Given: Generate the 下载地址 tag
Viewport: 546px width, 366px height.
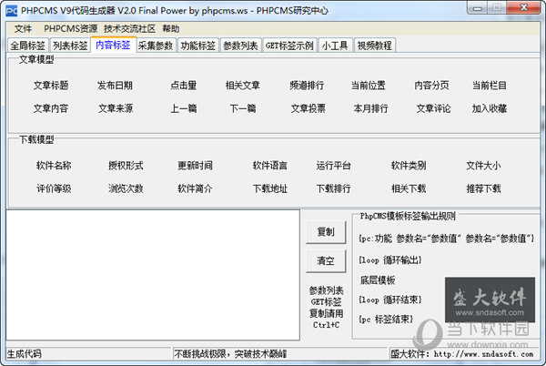Looking at the screenshot, I should pyautogui.click(x=270, y=188).
